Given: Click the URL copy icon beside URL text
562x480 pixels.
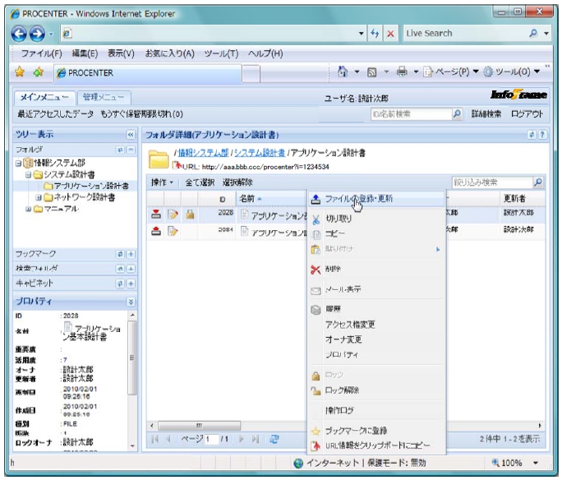Looking at the screenshot, I should click(x=177, y=165).
